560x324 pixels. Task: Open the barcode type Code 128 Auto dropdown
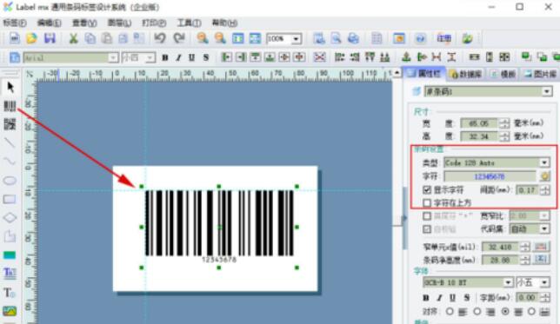pyautogui.click(x=544, y=162)
